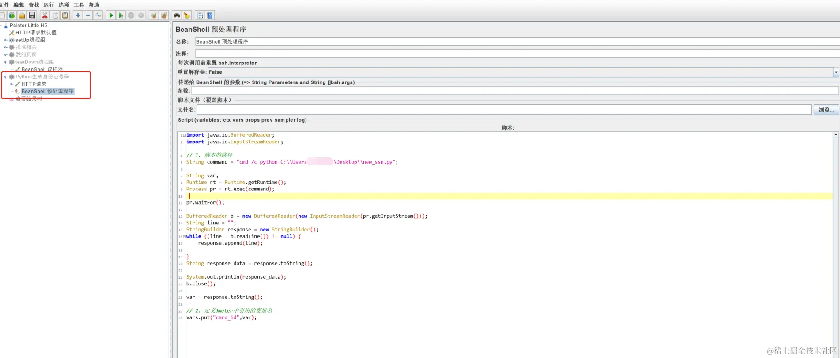
Task: Click the grey Shutdown icon
Action: click(x=141, y=15)
